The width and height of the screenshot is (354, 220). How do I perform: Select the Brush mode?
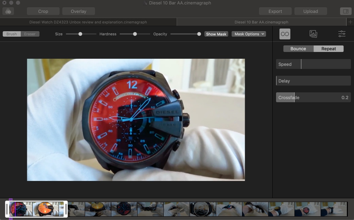click(12, 34)
